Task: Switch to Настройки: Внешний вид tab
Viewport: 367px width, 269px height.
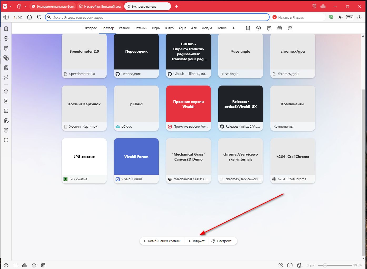Action: pyautogui.click(x=100, y=6)
